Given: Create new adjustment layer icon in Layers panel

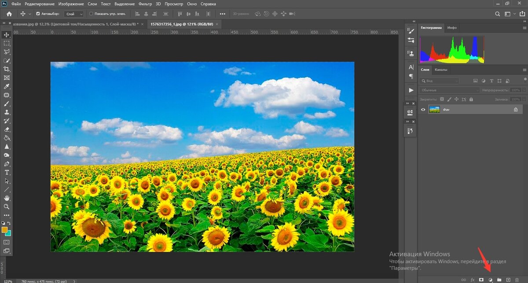Looking at the screenshot, I should (x=490, y=279).
